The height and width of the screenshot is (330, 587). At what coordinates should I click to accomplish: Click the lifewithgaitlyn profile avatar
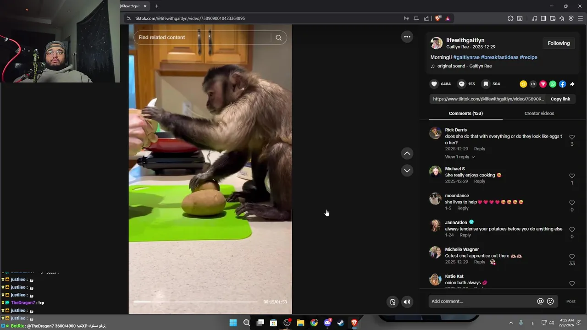coord(437,43)
